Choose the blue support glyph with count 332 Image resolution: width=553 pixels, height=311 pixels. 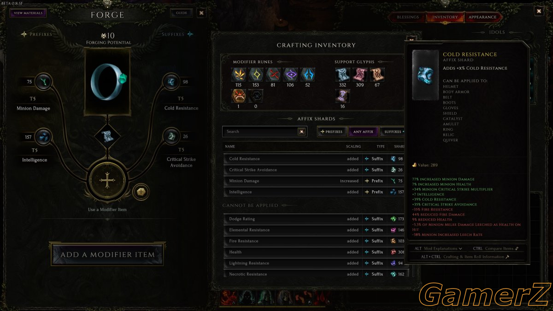[x=342, y=75]
